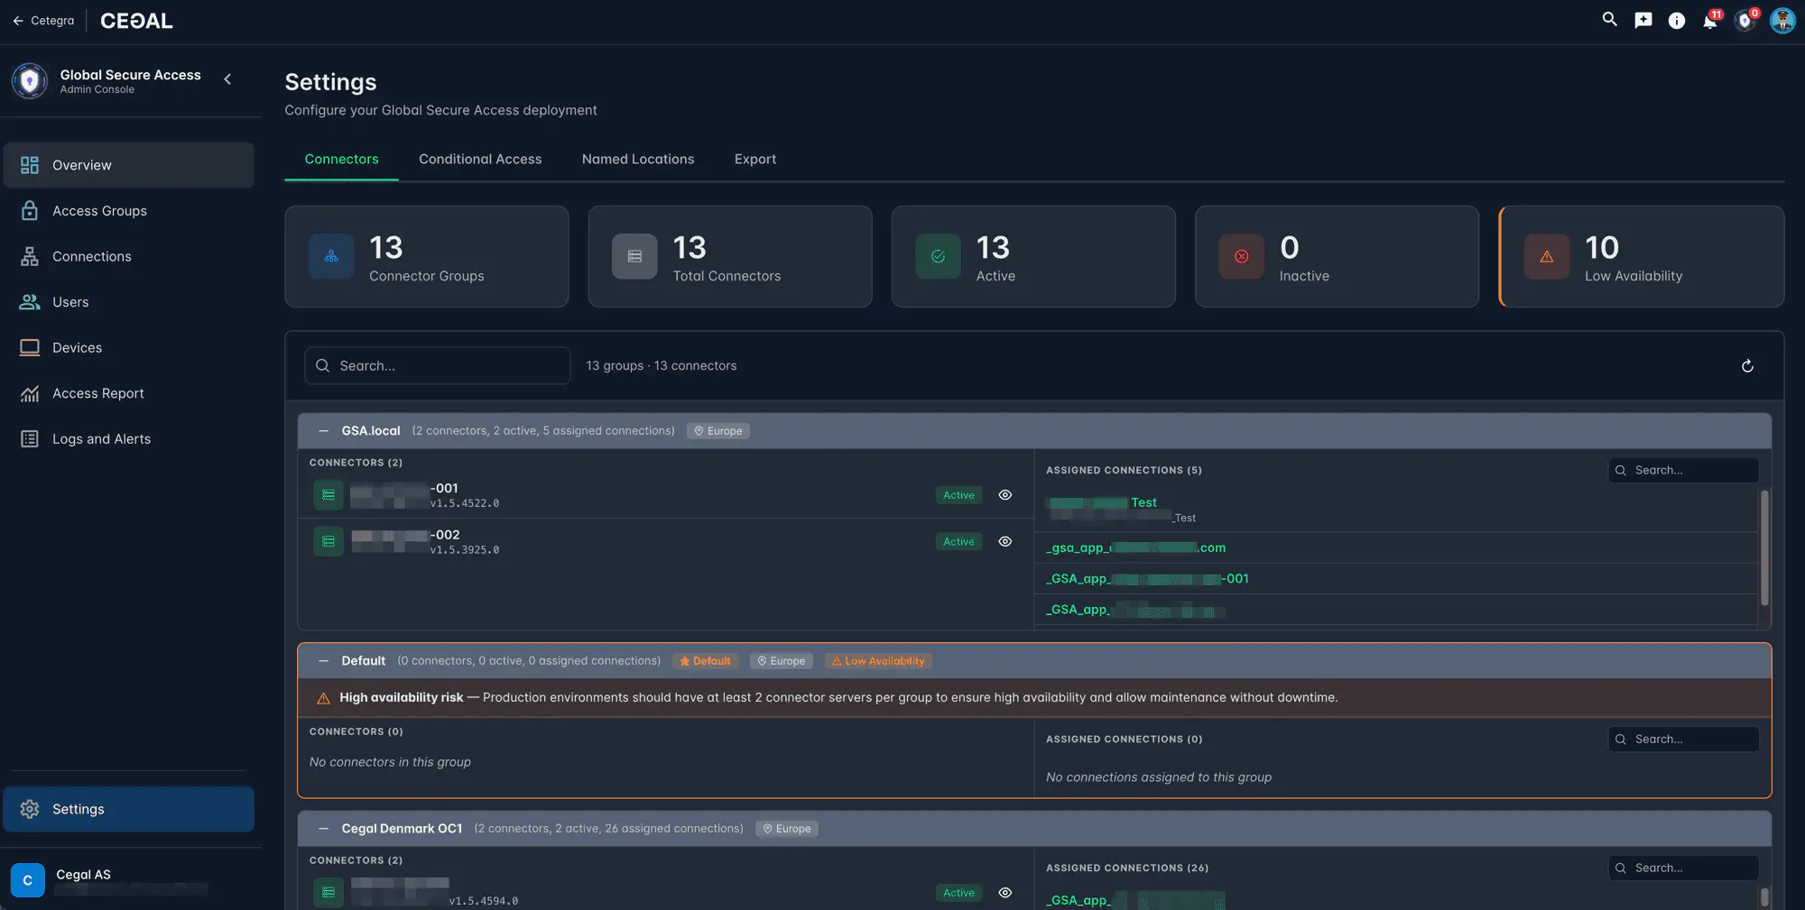
Task: Click the green Active checkmark icon
Action: 938,256
